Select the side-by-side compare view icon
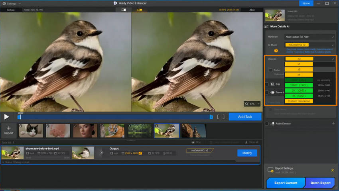Image resolution: width=339 pixels, height=191 pixels. (140, 10)
